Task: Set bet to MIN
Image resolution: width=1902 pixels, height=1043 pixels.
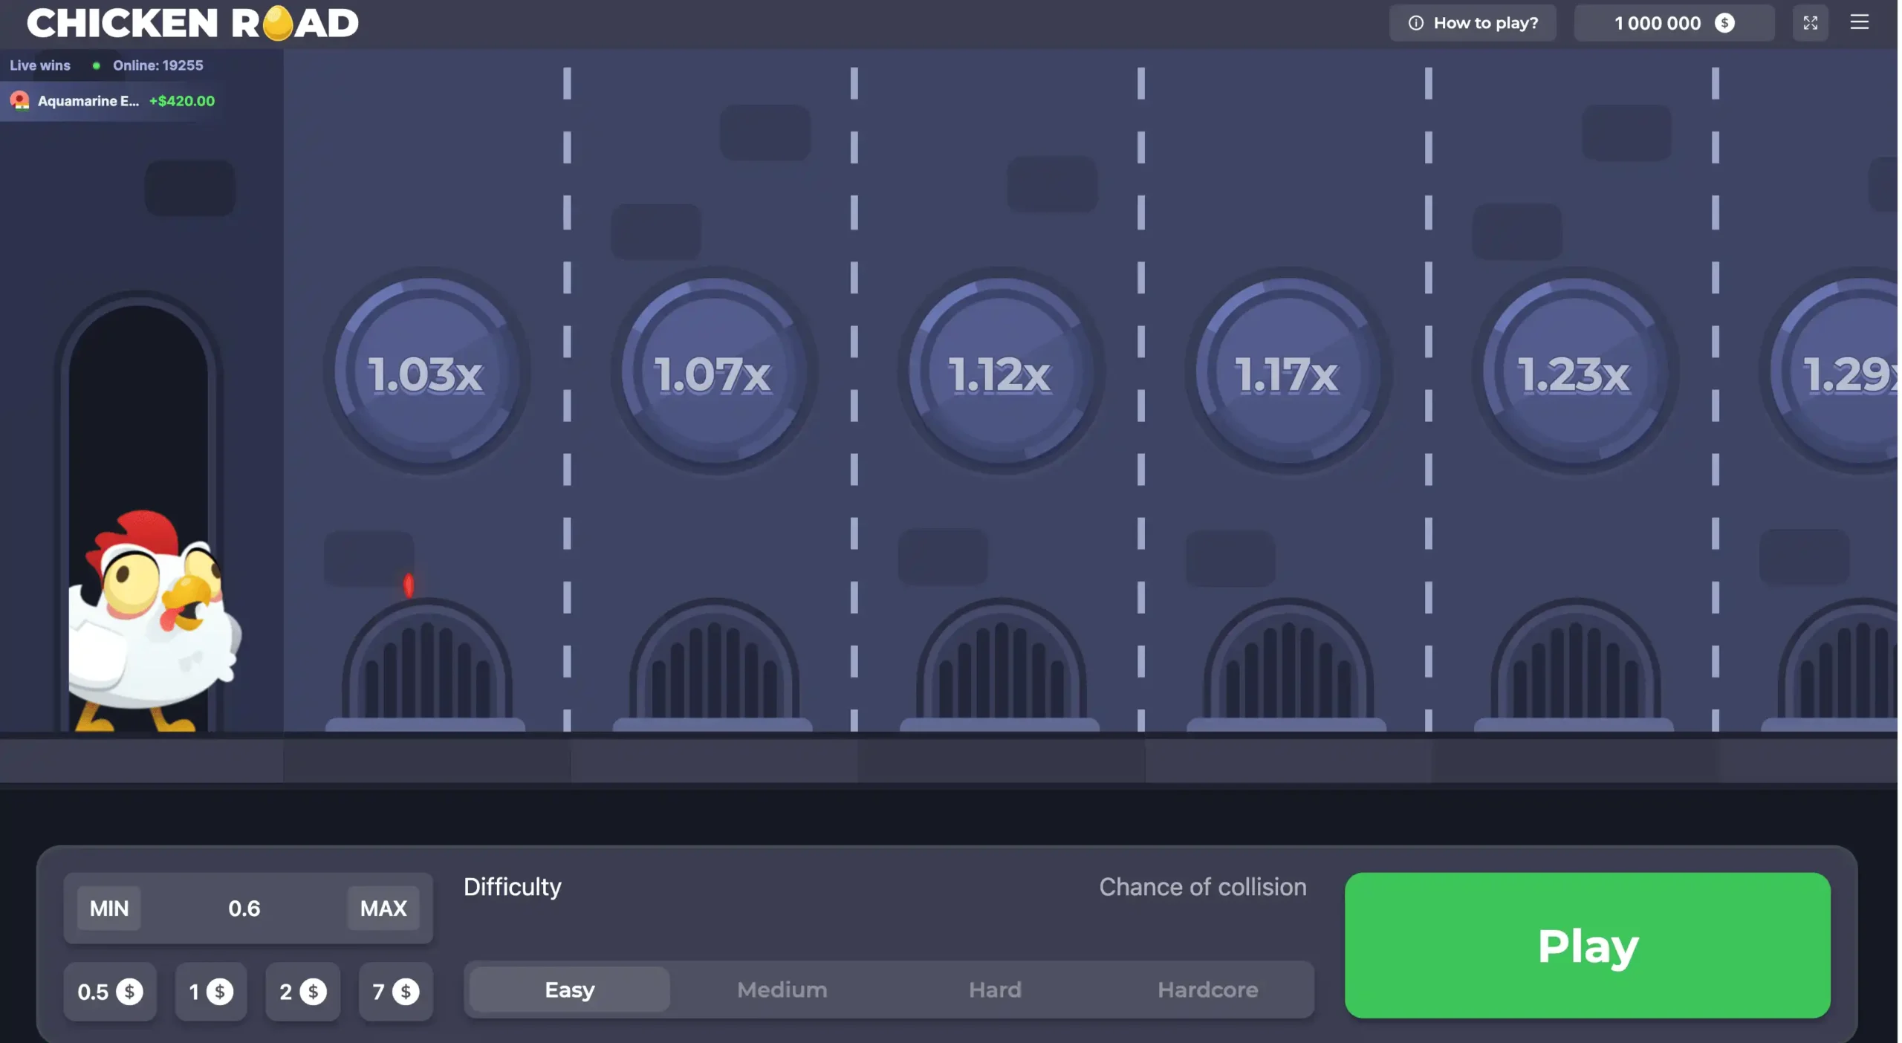Action: (109, 908)
